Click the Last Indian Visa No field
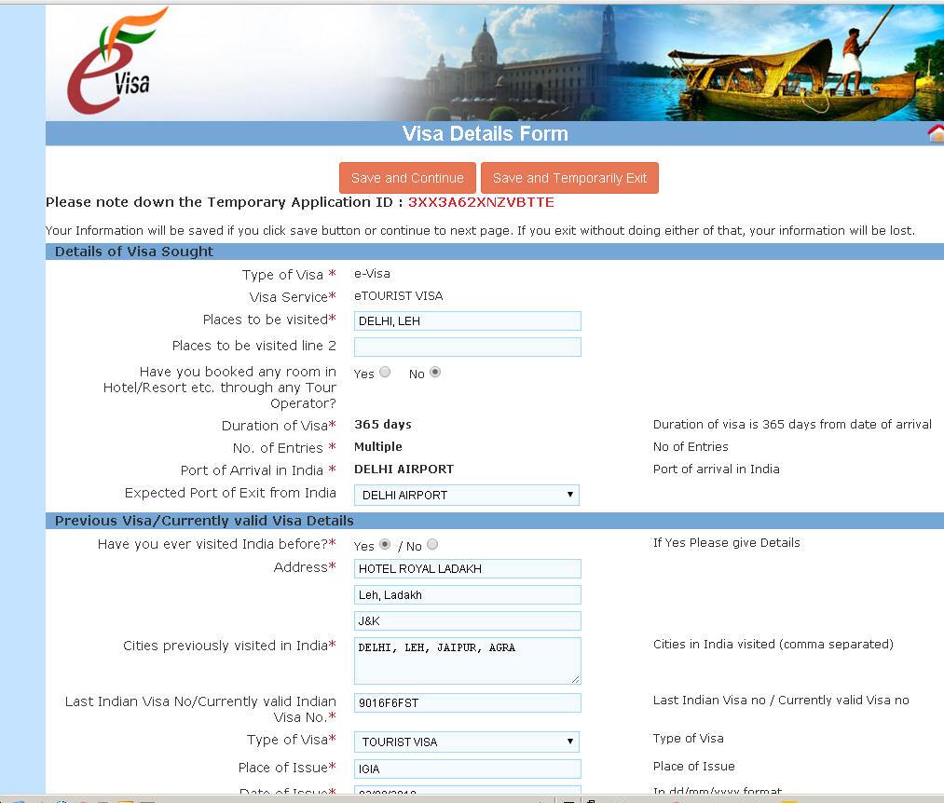This screenshot has width=944, height=803. click(467, 702)
